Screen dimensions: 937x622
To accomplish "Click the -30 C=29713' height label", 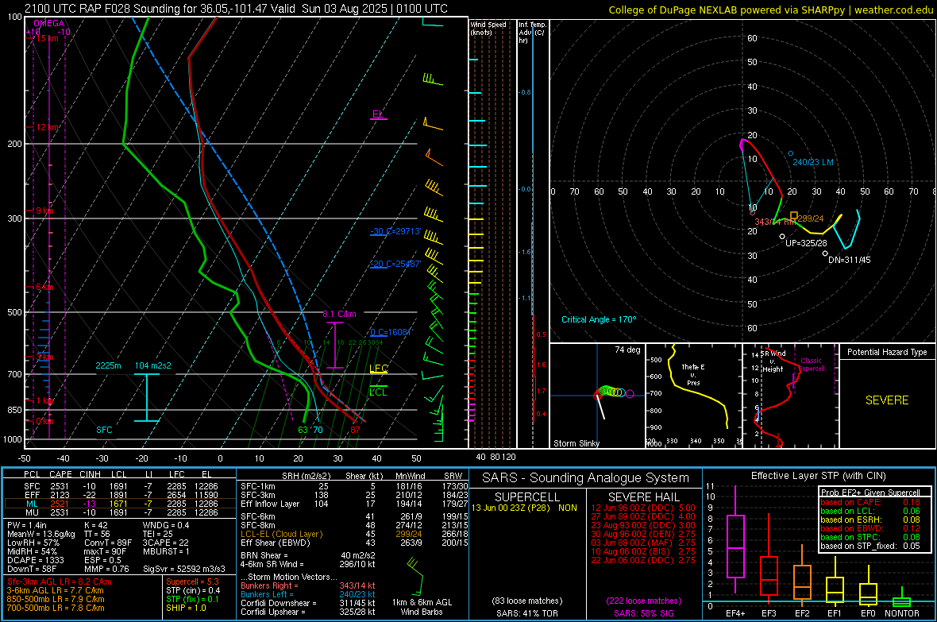I will coord(395,231).
